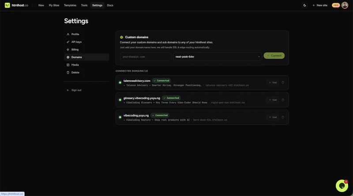The height and width of the screenshot is (196, 353).
Task: Delete the talenceadvisory.com domain via trash icon
Action: 283,82
